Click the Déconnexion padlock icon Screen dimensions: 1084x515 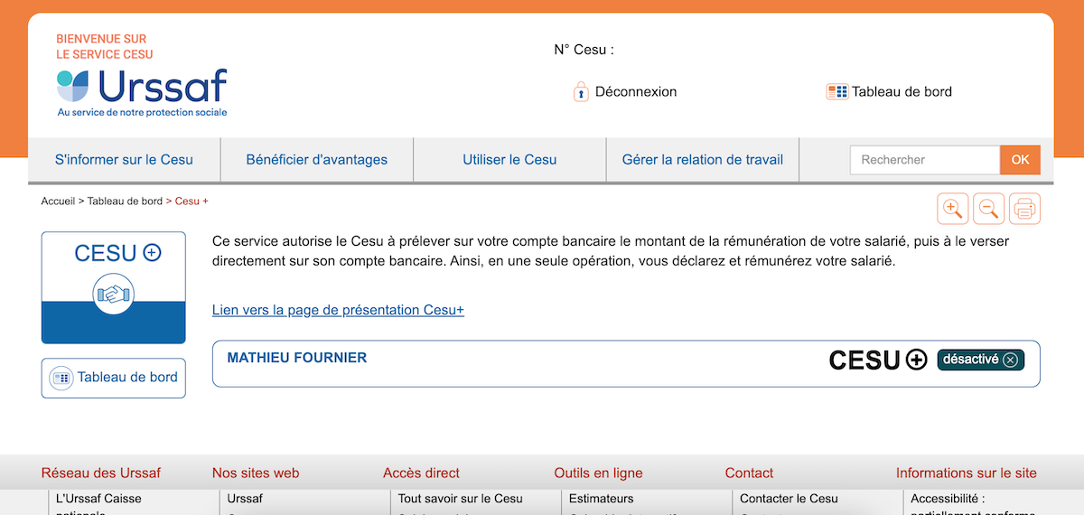click(581, 91)
